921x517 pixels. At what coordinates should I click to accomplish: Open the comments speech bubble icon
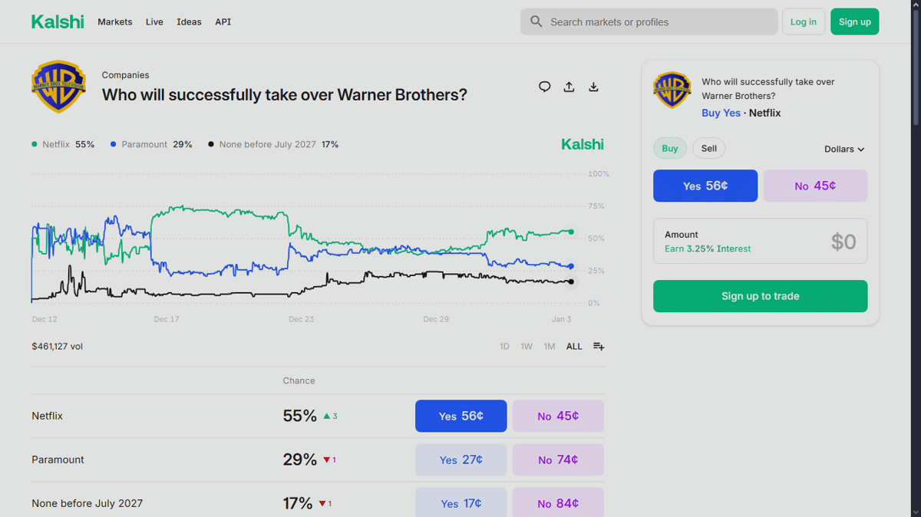click(544, 87)
